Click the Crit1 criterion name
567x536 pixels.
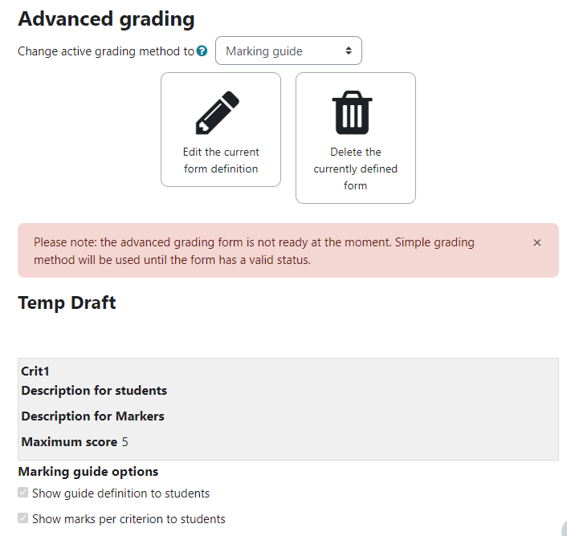click(x=35, y=372)
